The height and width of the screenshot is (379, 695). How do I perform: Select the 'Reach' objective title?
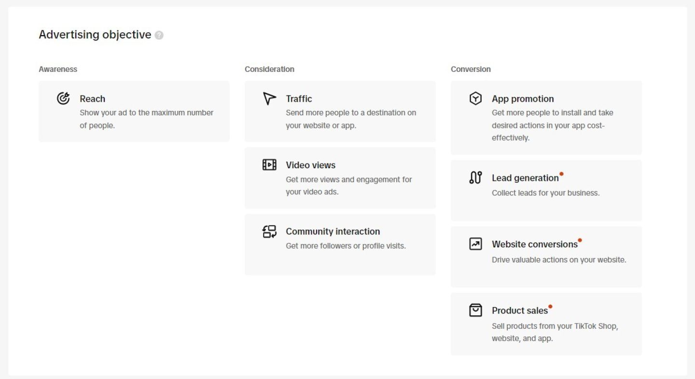[x=92, y=99]
